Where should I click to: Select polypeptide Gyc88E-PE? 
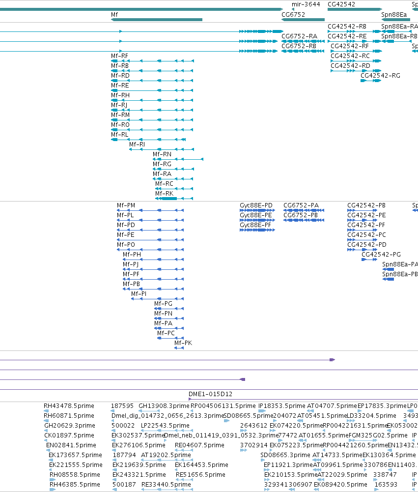256,215
